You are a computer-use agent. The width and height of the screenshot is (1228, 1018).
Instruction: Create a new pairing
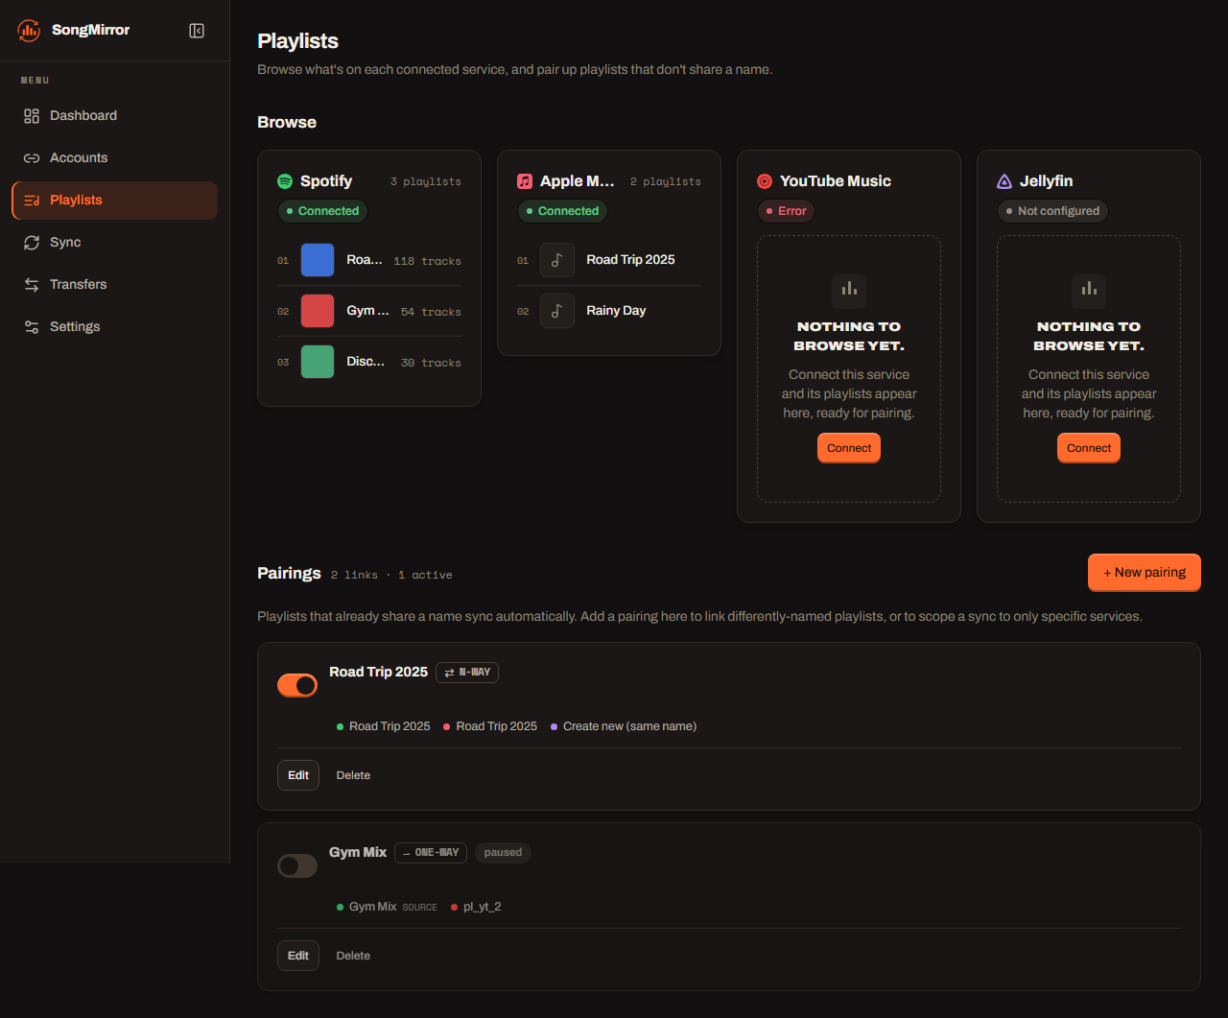click(1145, 572)
